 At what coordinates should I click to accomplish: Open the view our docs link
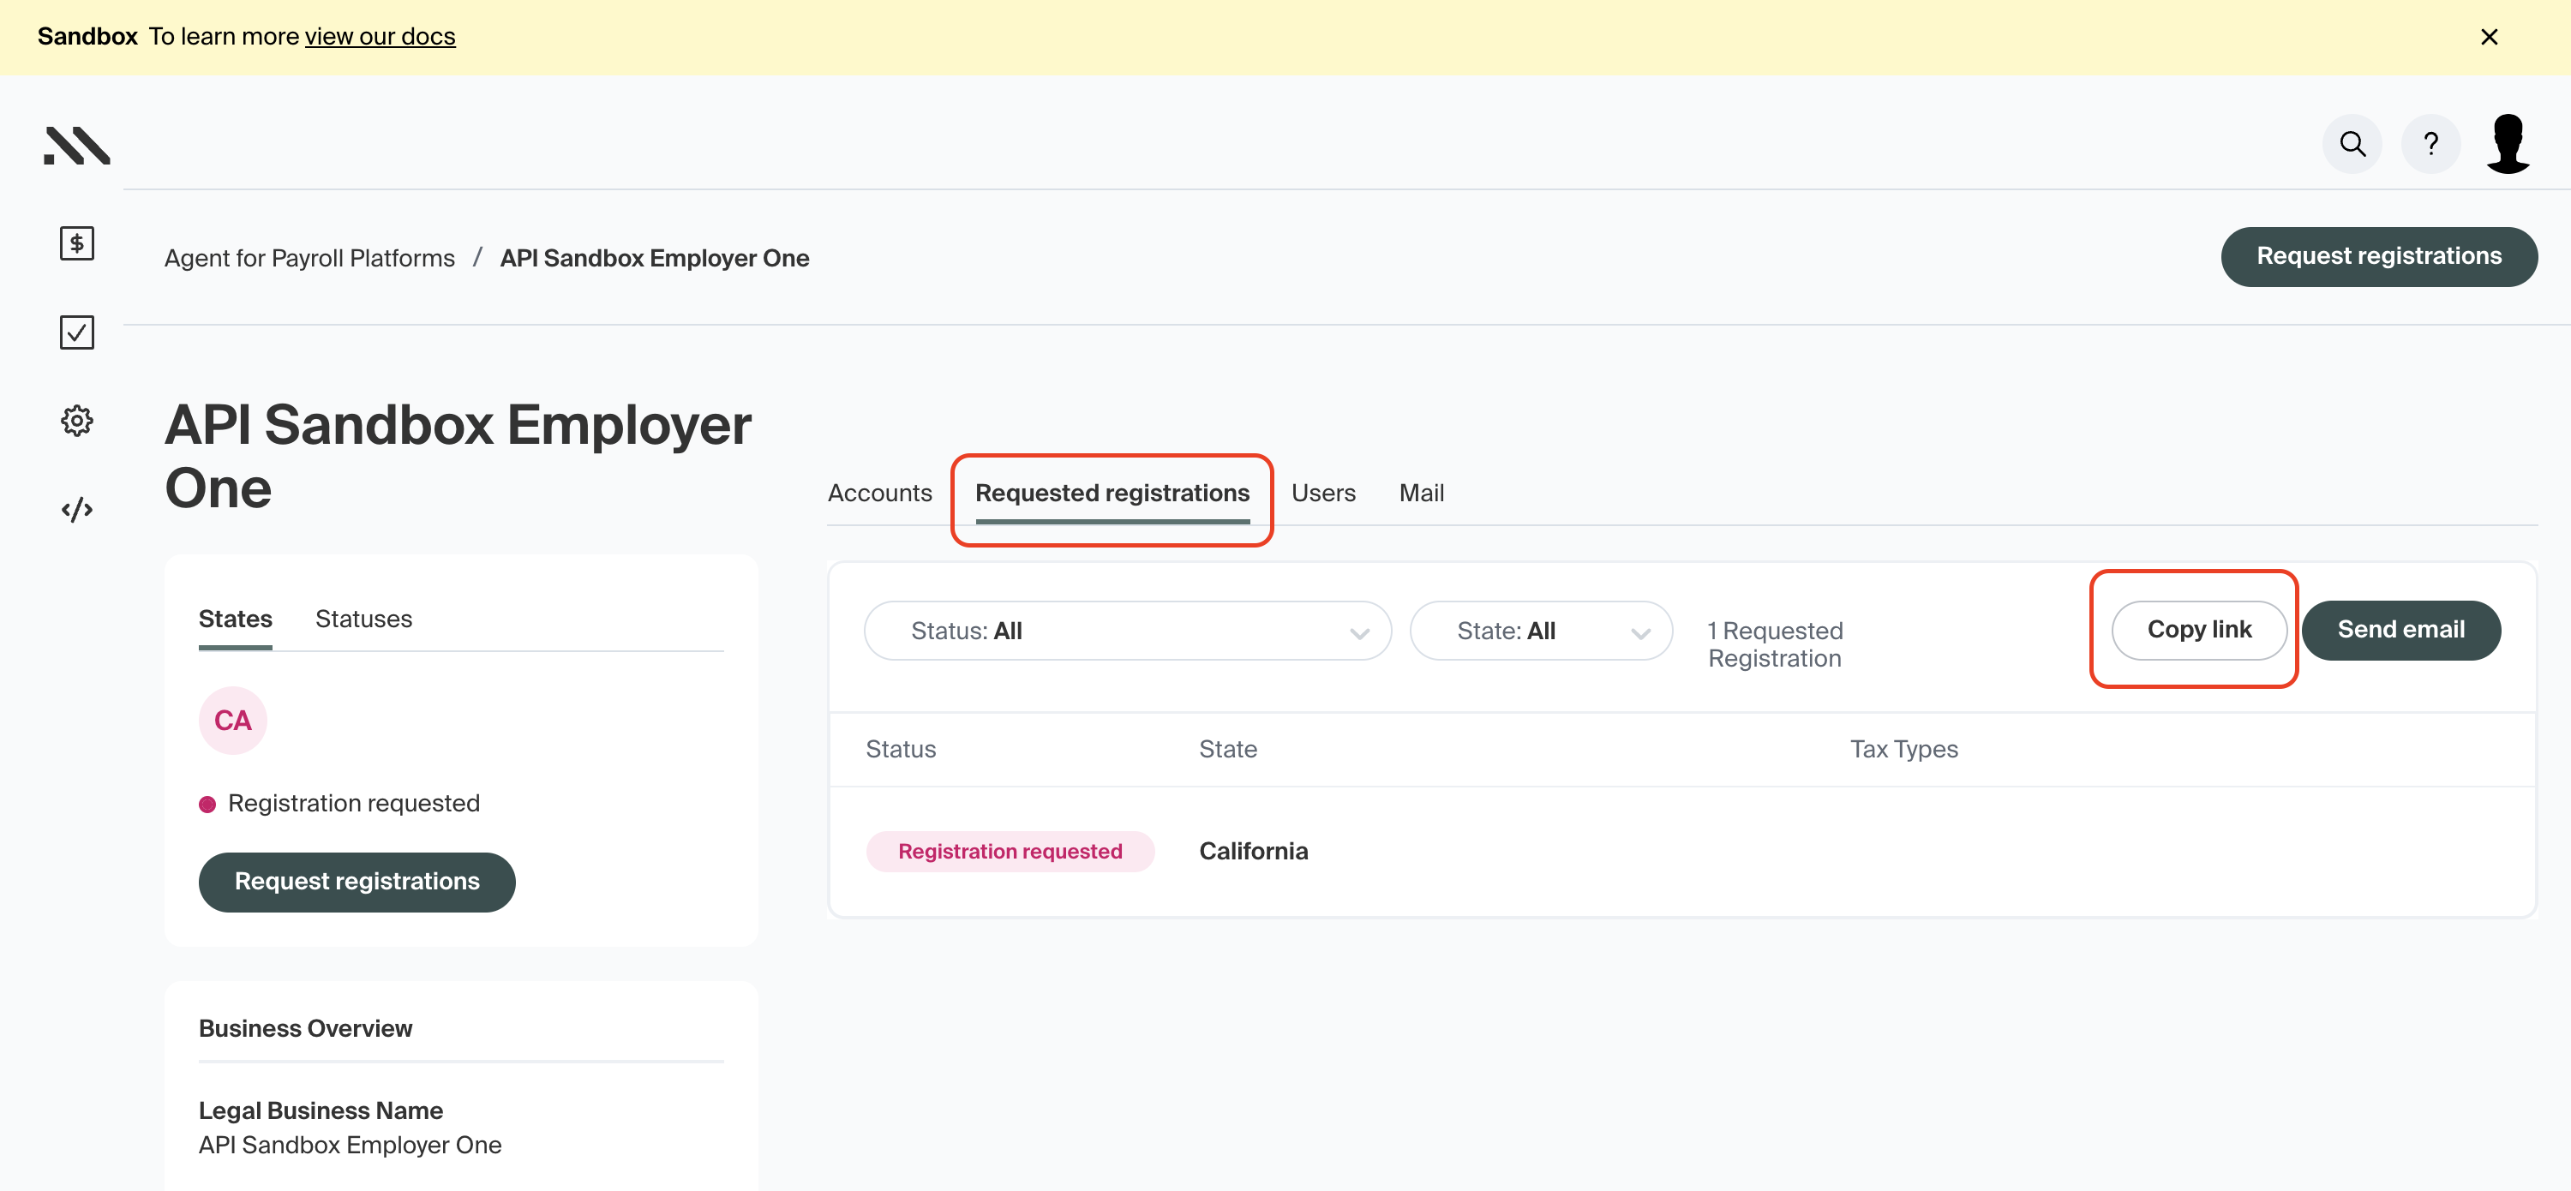click(x=380, y=37)
